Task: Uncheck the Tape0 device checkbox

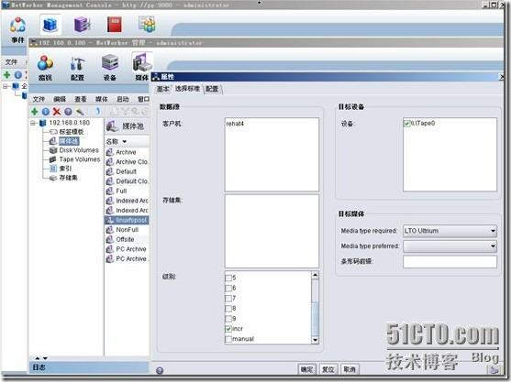Action: pos(406,124)
